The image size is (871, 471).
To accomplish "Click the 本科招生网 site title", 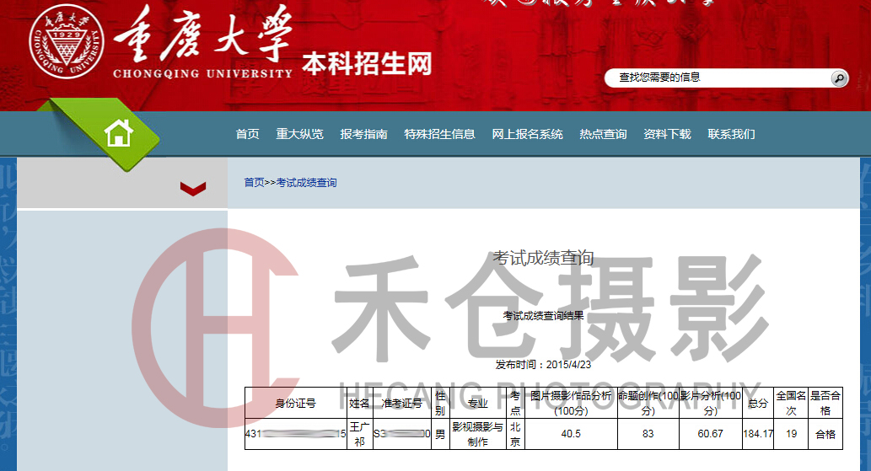I will tap(367, 64).
